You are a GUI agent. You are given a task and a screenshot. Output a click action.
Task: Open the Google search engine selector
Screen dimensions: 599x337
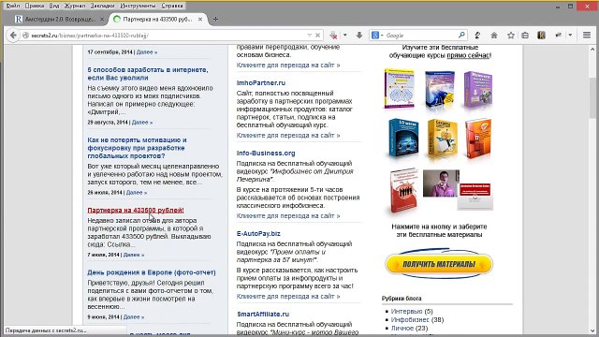coord(377,36)
